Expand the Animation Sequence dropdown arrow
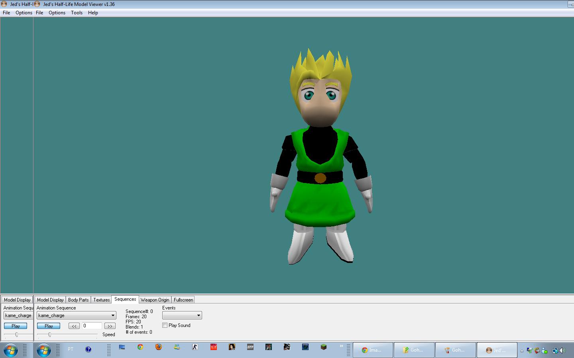 click(113, 315)
